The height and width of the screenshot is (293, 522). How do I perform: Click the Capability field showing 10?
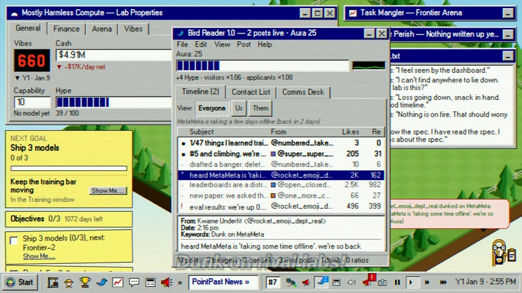point(32,103)
